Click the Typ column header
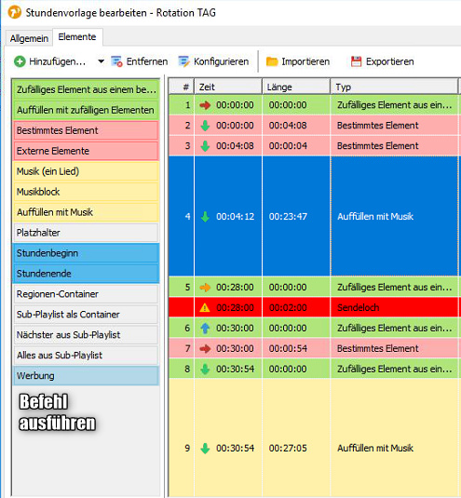461x498 pixels. 394,87
